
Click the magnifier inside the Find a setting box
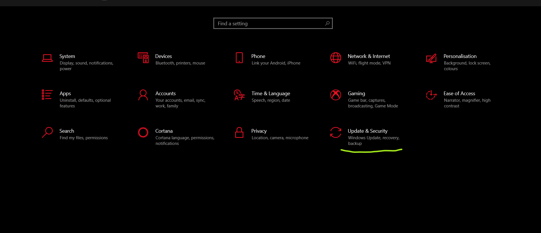click(327, 23)
